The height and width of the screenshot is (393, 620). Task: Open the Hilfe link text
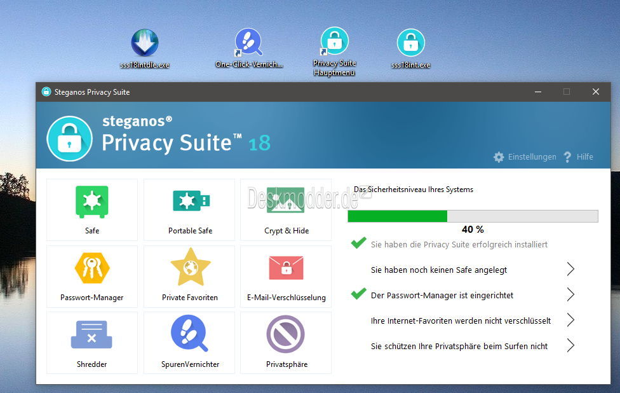click(585, 157)
